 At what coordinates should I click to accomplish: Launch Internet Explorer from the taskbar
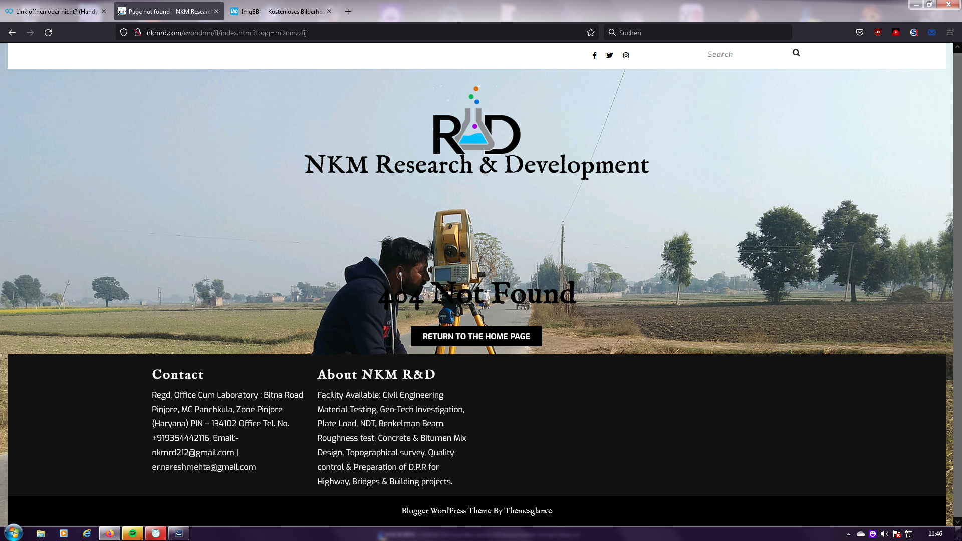(87, 533)
